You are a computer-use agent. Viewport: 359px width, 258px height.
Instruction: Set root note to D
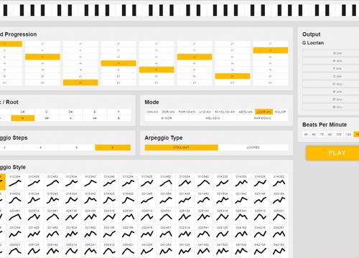(x=47, y=112)
